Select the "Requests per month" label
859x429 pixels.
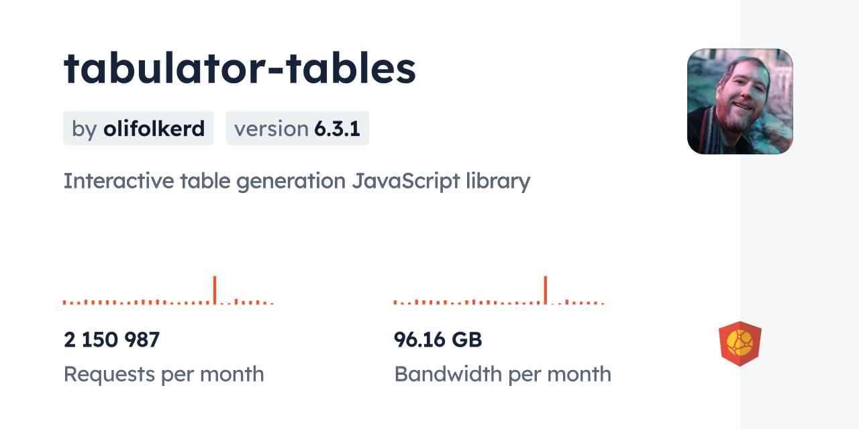(164, 374)
